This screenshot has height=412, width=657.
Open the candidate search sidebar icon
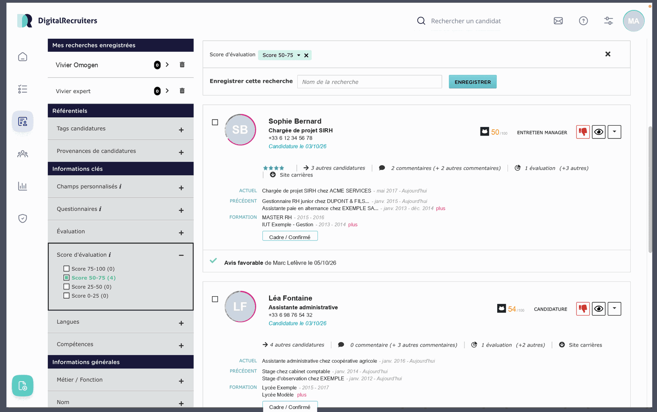(23, 122)
